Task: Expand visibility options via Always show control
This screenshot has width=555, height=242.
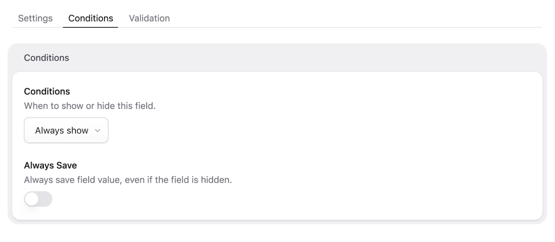Action: [x=66, y=130]
